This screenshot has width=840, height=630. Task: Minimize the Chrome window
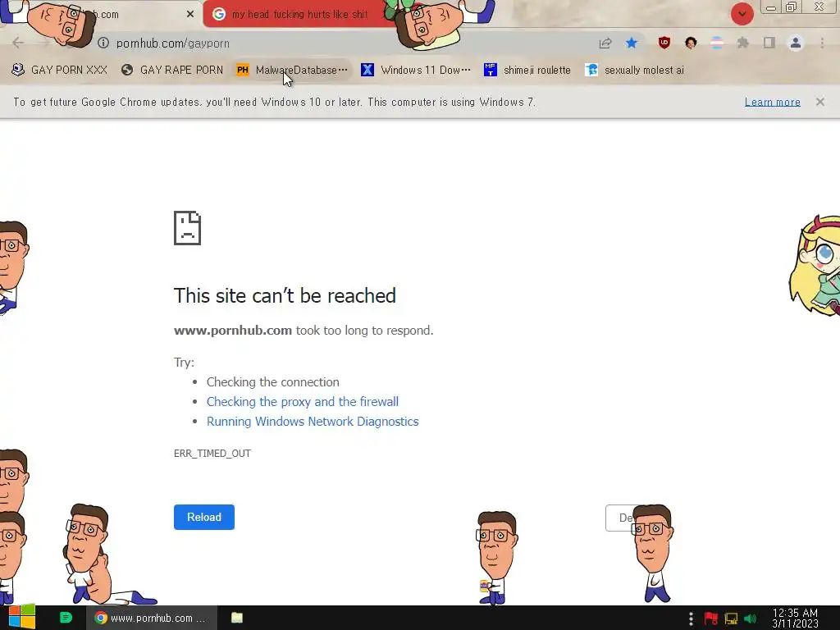click(771, 7)
